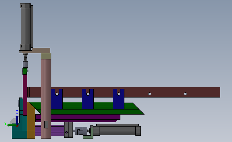232x142 pixels.
Task: Click the rightmost hole on the brown bar
Action: (185, 94)
